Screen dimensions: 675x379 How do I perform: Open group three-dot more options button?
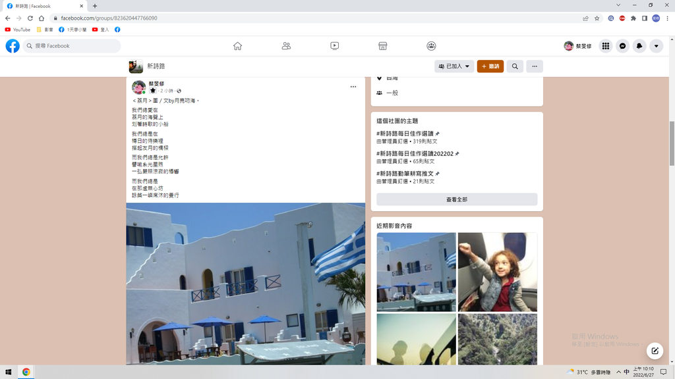[x=535, y=66]
